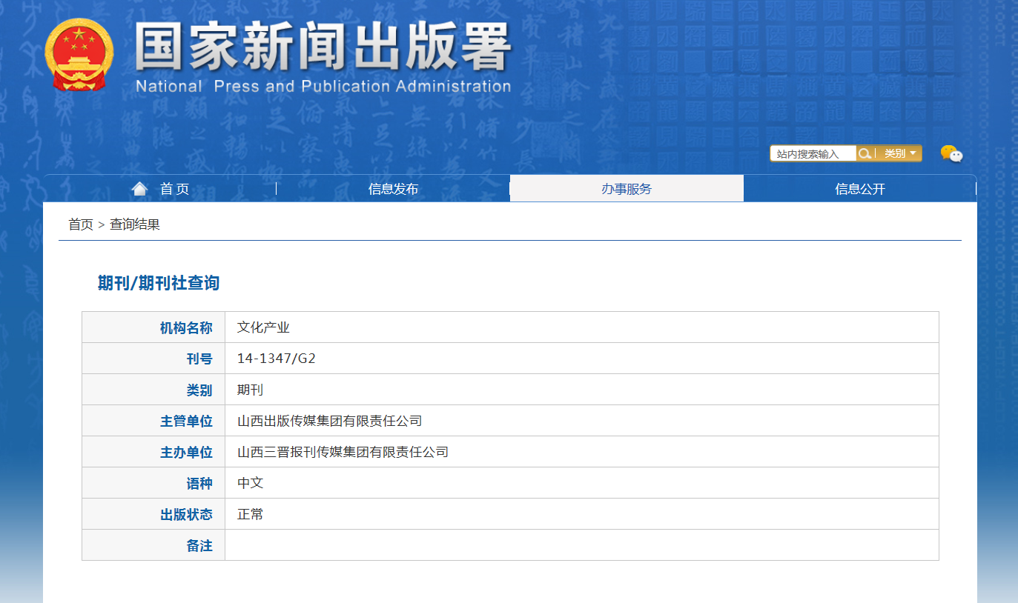Image resolution: width=1018 pixels, height=603 pixels.
Task: Select the 办事服务 navigation tab
Action: (627, 189)
